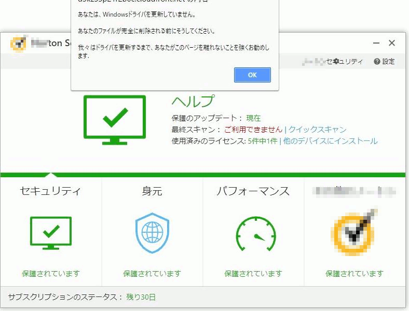The width and height of the screenshot is (409, 311).
Task: Click the OK button in the alert dialog
Action: [x=252, y=75]
